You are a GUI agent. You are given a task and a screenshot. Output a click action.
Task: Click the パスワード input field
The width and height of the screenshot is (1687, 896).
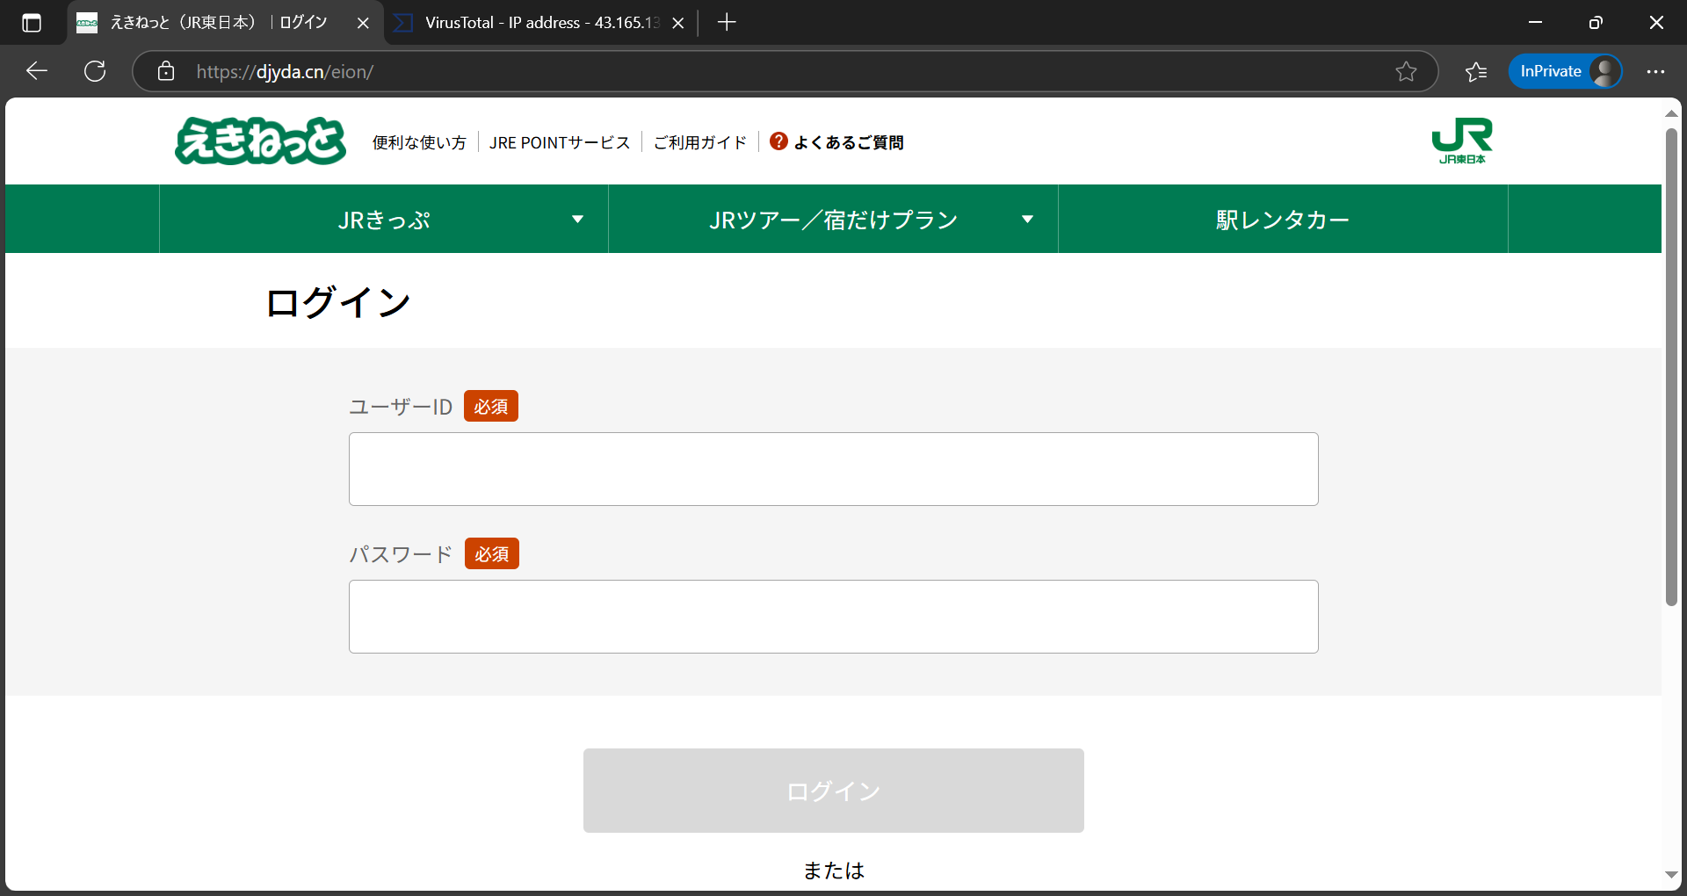tap(833, 617)
